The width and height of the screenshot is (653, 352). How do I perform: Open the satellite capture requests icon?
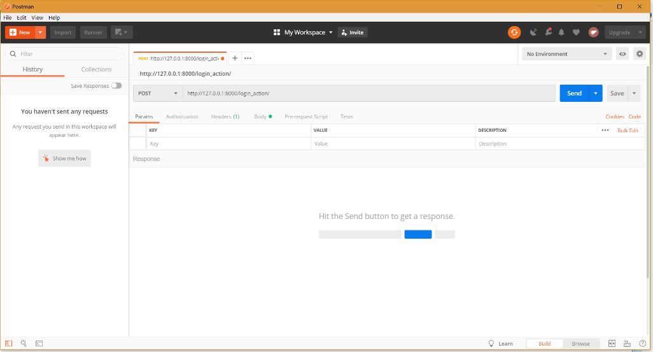click(x=533, y=32)
